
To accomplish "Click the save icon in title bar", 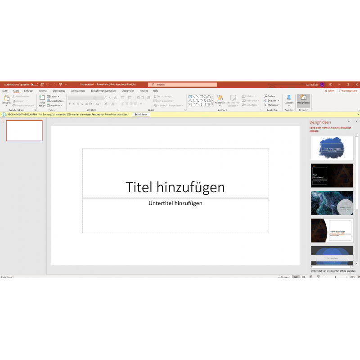I will 42,85.
